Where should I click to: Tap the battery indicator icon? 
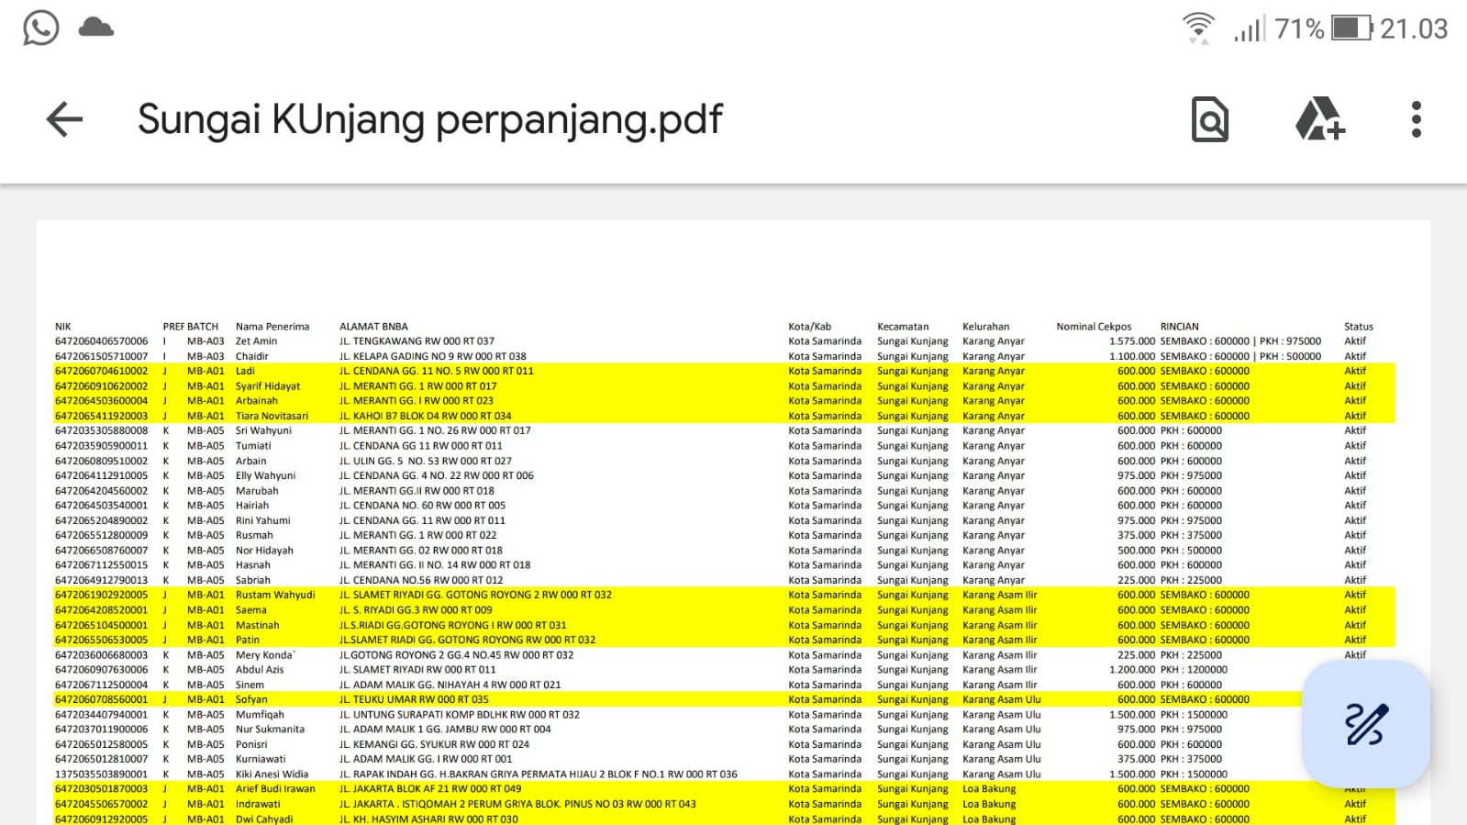coord(1352,28)
